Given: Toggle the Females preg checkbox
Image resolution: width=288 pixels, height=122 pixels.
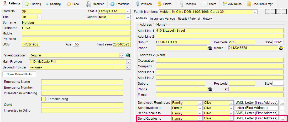Looking at the screenshot, I should tap(43, 99).
